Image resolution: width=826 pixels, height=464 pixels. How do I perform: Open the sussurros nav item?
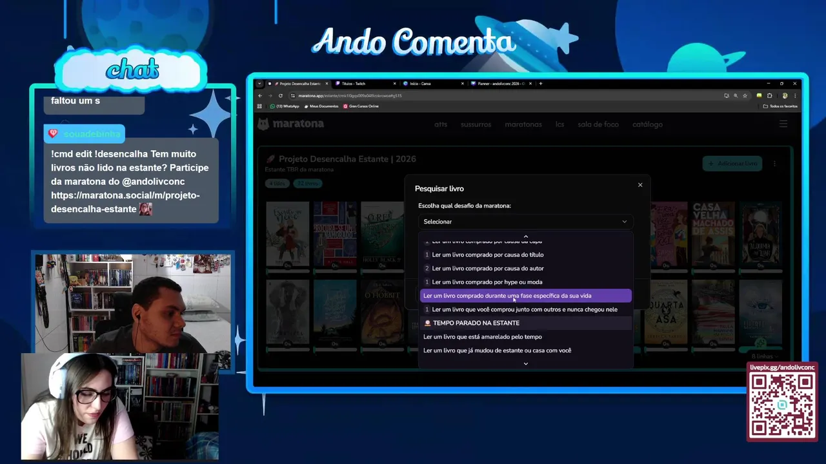(x=476, y=124)
